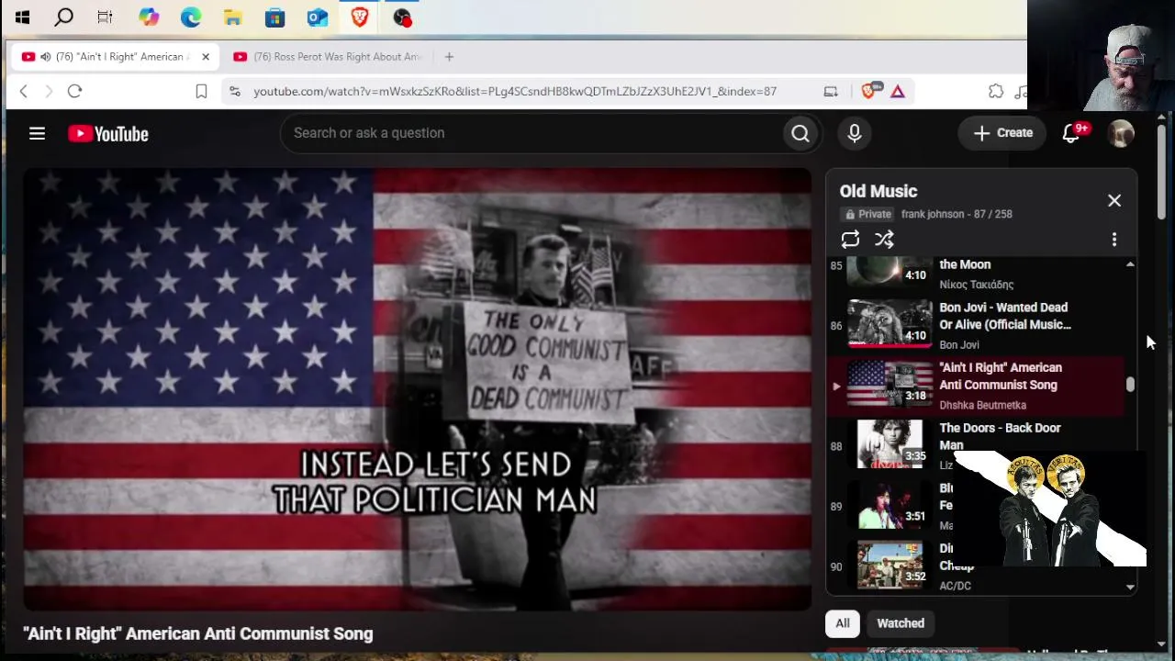Open the YouTube guide hamburger menu
This screenshot has height=661, width=1175.
pos(37,133)
